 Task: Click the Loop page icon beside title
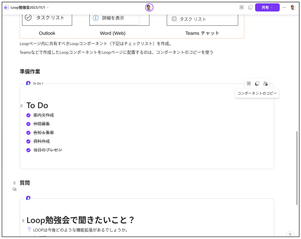click(7, 7)
